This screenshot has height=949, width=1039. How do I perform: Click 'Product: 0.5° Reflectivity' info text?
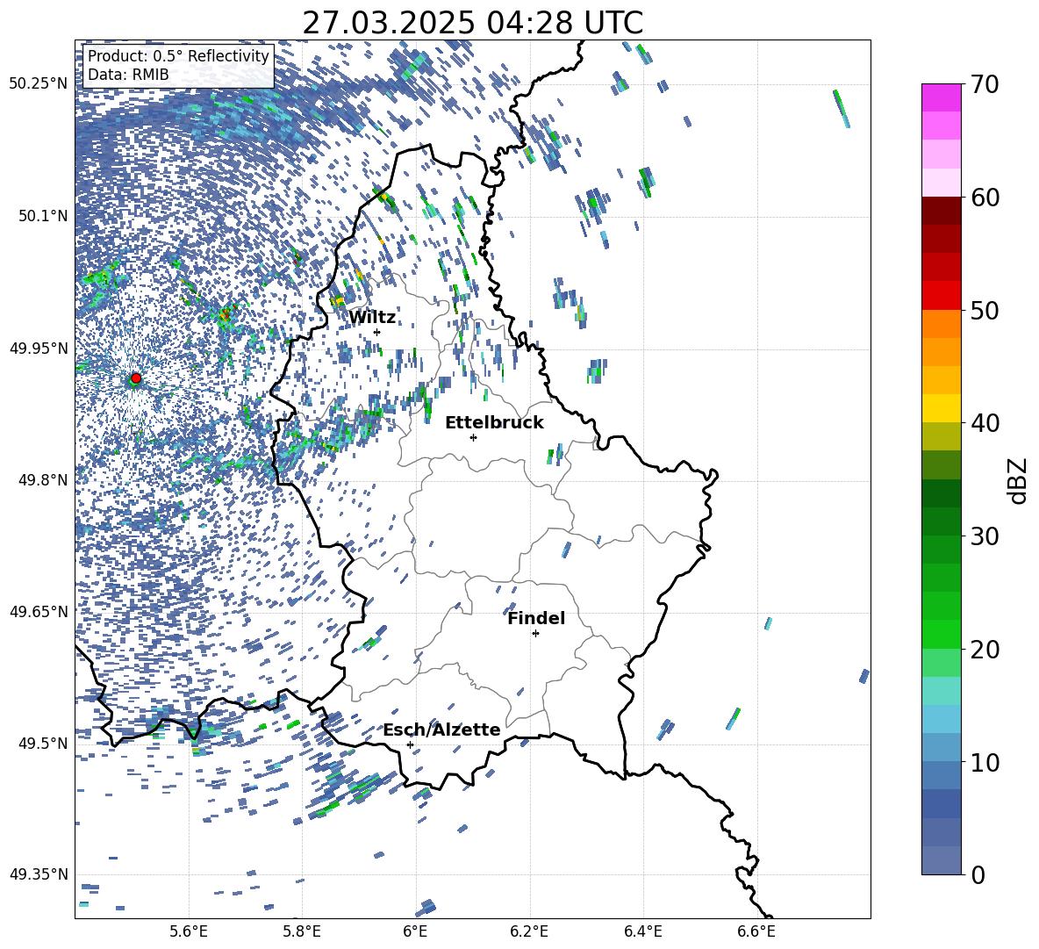click(x=178, y=56)
